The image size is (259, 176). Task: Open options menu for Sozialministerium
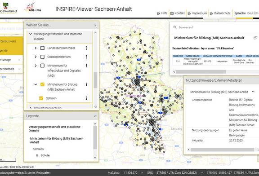(86, 57)
